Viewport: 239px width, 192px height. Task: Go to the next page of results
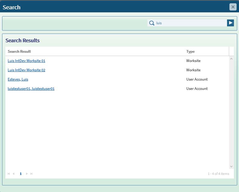pos(27,174)
